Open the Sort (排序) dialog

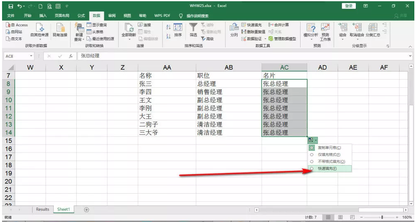[x=178, y=30]
